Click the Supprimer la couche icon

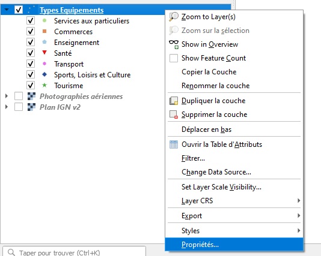coord(174,115)
